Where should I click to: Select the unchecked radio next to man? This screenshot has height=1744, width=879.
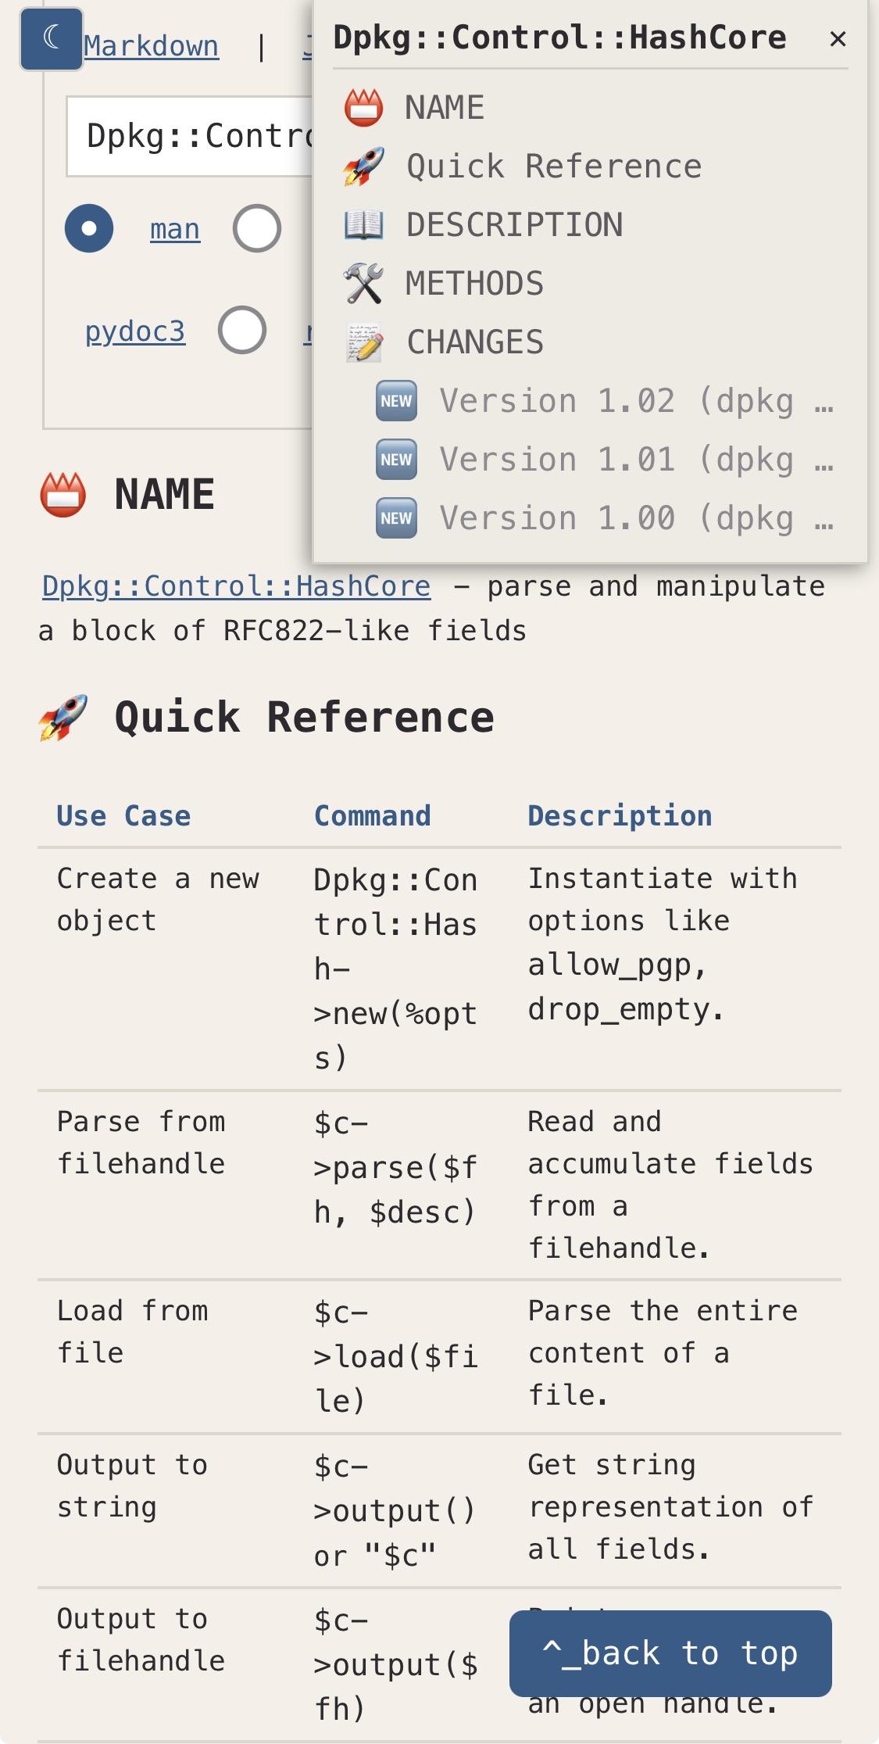click(257, 228)
